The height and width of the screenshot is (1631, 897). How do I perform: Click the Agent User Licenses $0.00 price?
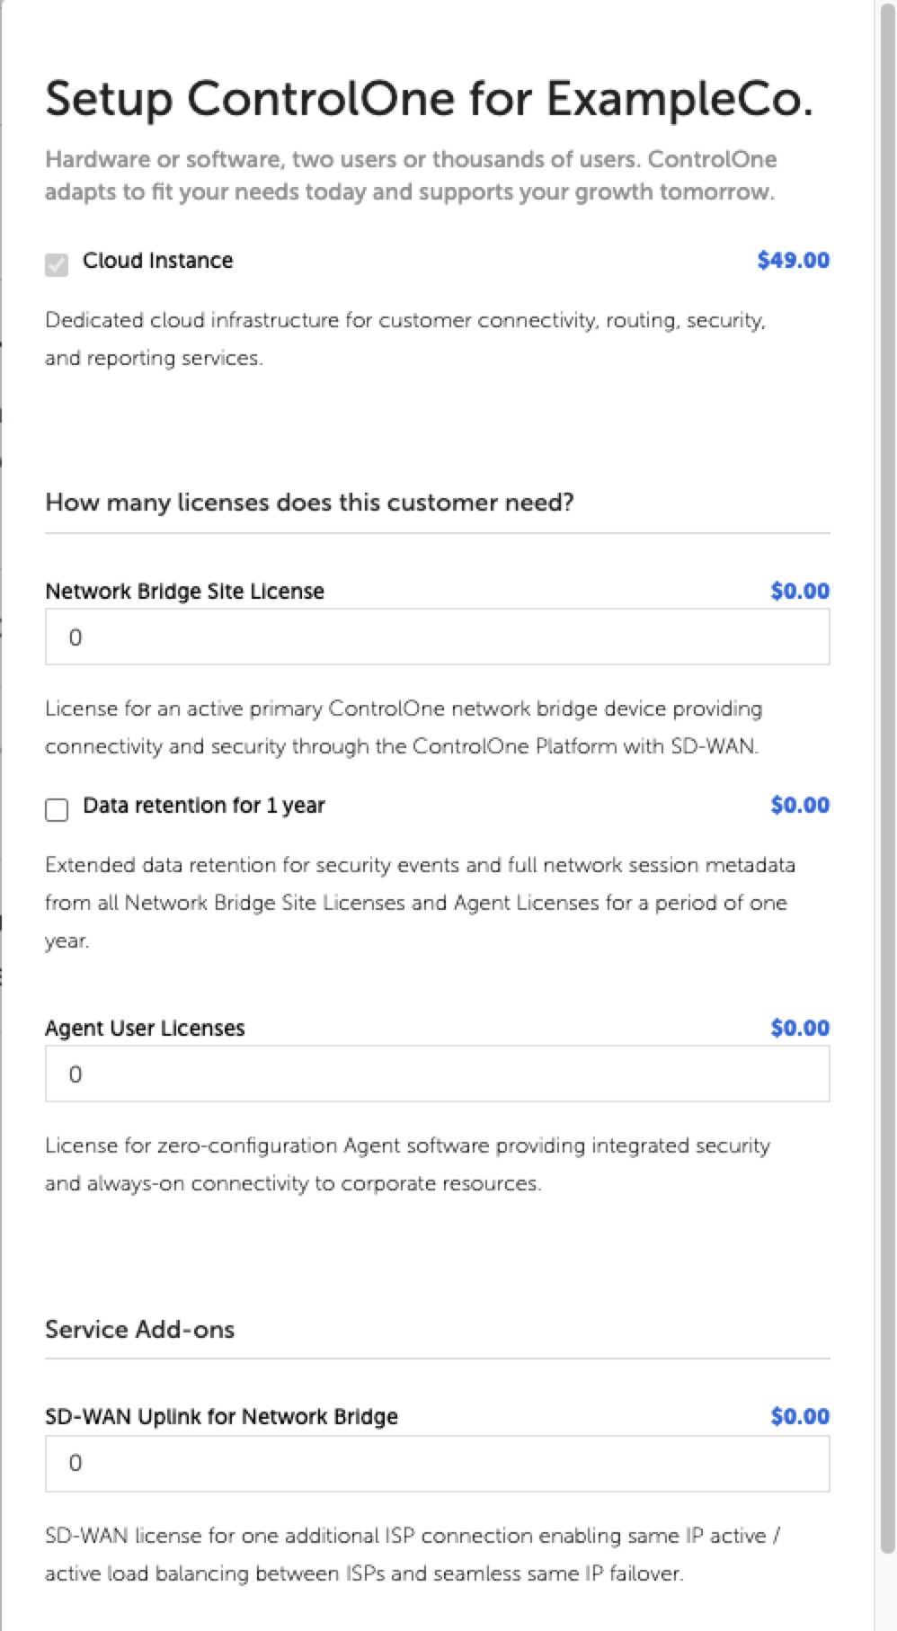click(800, 1028)
